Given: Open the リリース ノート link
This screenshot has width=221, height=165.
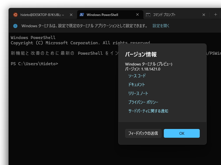Looking at the screenshot, I should coord(138,94).
